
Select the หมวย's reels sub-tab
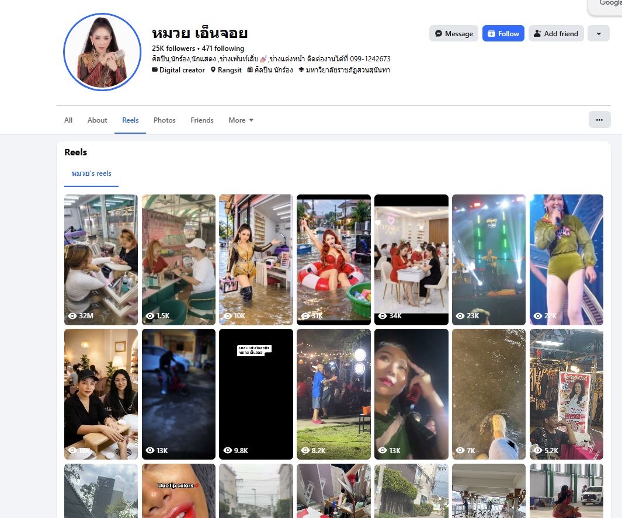[x=91, y=173]
